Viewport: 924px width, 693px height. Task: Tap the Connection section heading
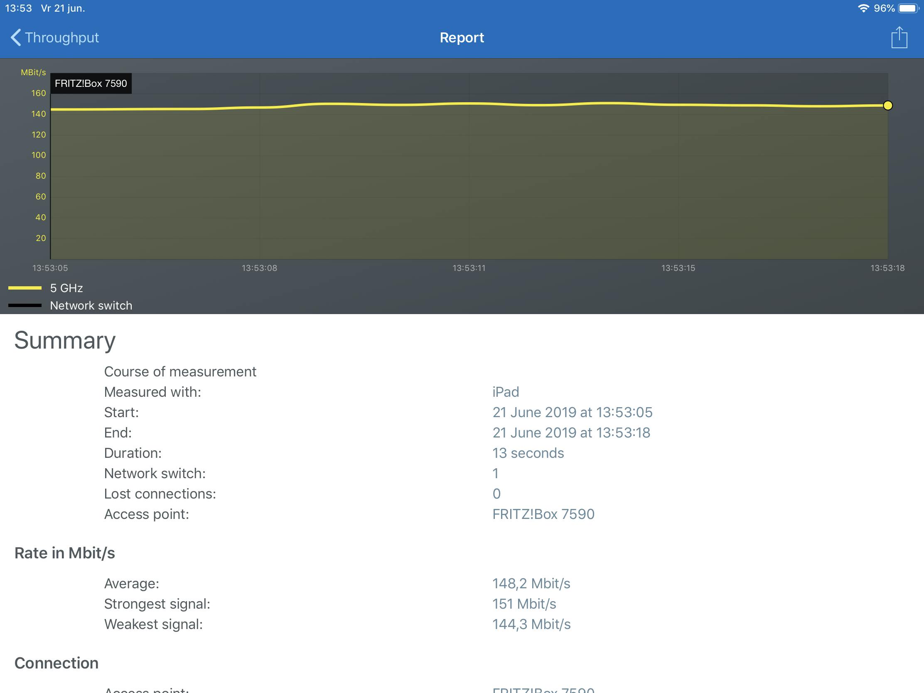pos(57,664)
